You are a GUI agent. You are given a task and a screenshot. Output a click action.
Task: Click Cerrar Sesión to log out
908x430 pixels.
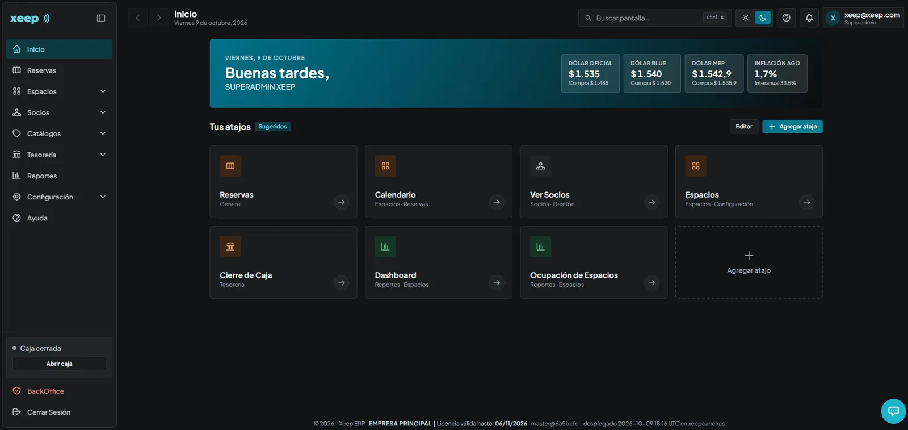point(60,412)
